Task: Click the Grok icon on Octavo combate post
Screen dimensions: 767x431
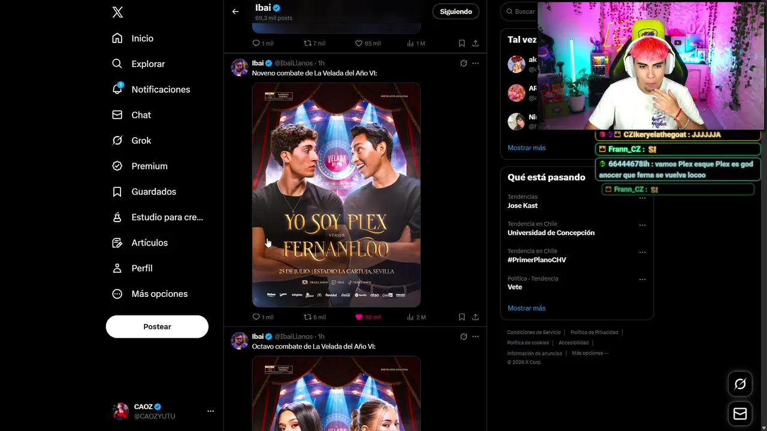Action: [x=463, y=336]
